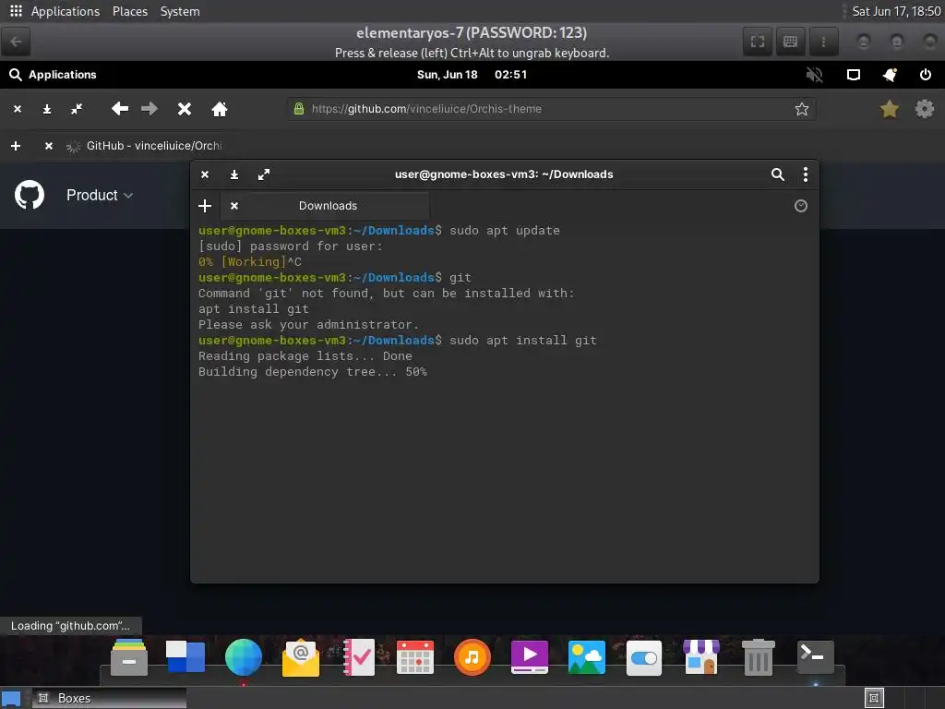Click the github.com URL address field

click(x=551, y=109)
